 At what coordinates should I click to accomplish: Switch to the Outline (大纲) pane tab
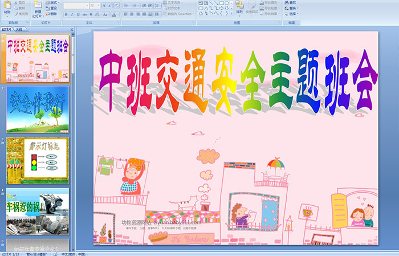coord(19,30)
